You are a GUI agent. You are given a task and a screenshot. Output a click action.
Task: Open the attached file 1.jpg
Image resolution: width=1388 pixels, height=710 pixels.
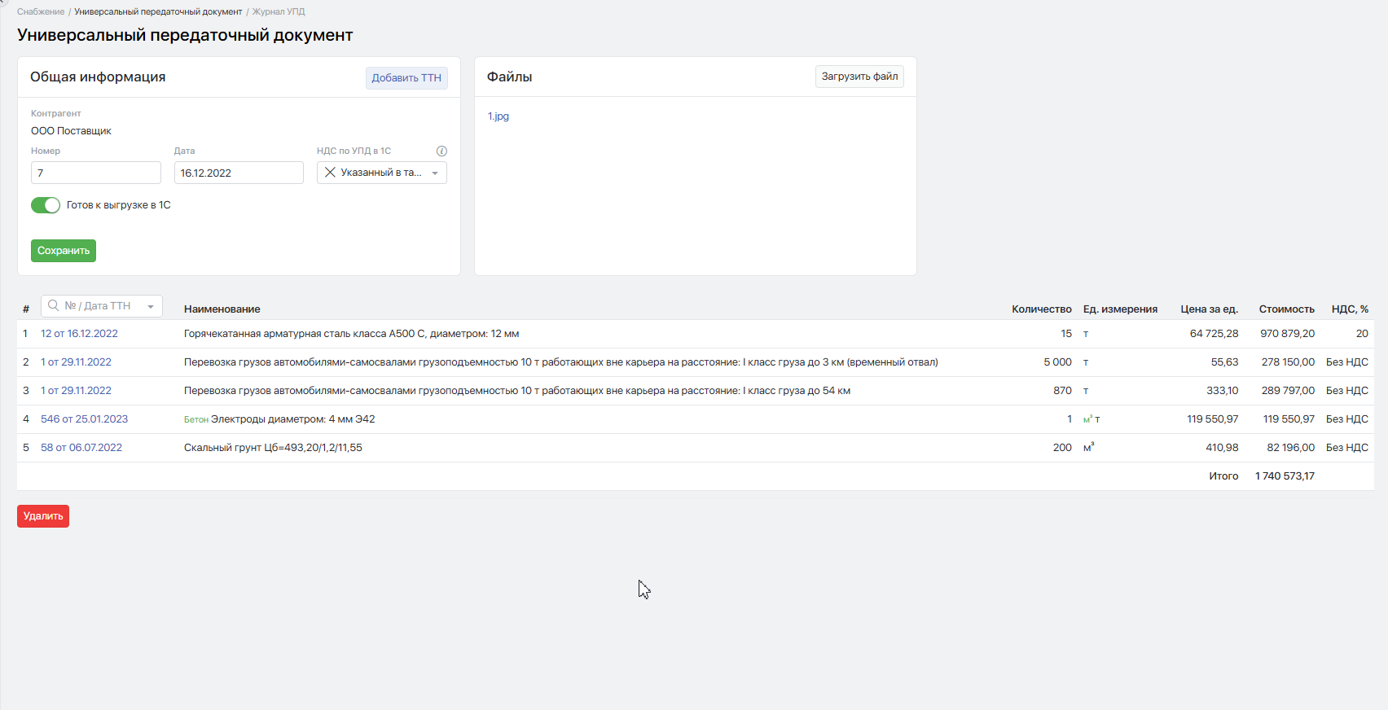pyautogui.click(x=499, y=116)
